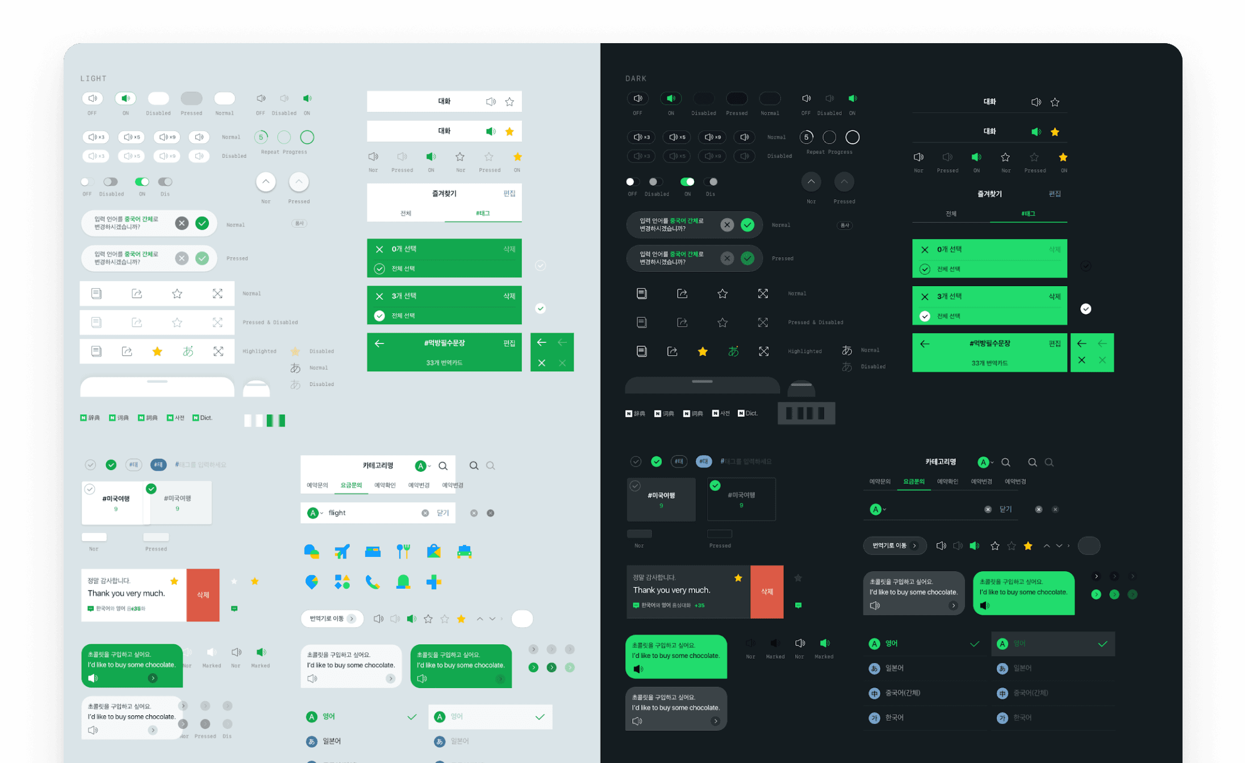Click the red 삭제 delete block in light panel
Viewport: 1245px width, 763px height.
click(x=203, y=595)
